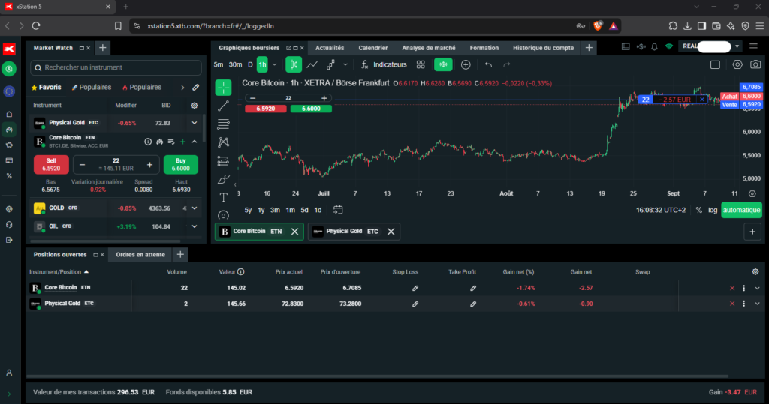Image resolution: width=769 pixels, height=404 pixels.
Task: Switch to Actualités tab
Action: point(330,48)
